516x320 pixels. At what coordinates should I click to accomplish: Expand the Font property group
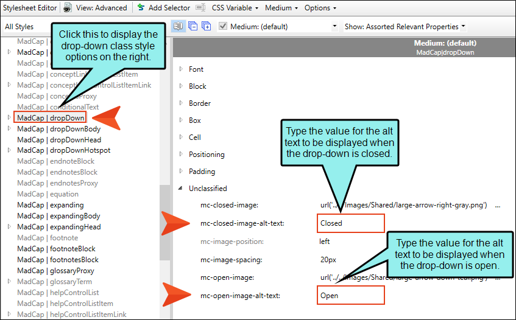pos(181,69)
